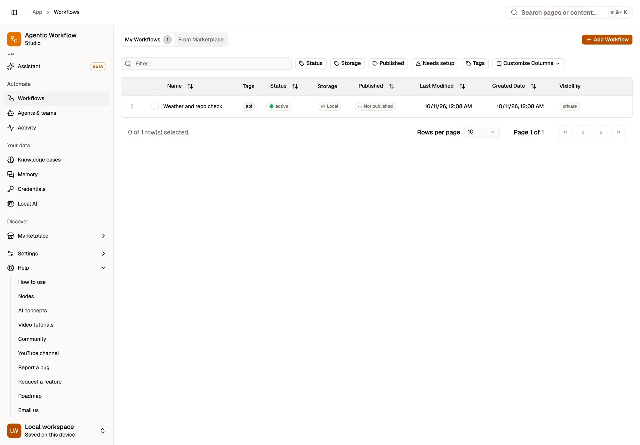Viewport: 640px width, 445px height.
Task: Toggle the sidebar panel icon
Action: (x=14, y=12)
